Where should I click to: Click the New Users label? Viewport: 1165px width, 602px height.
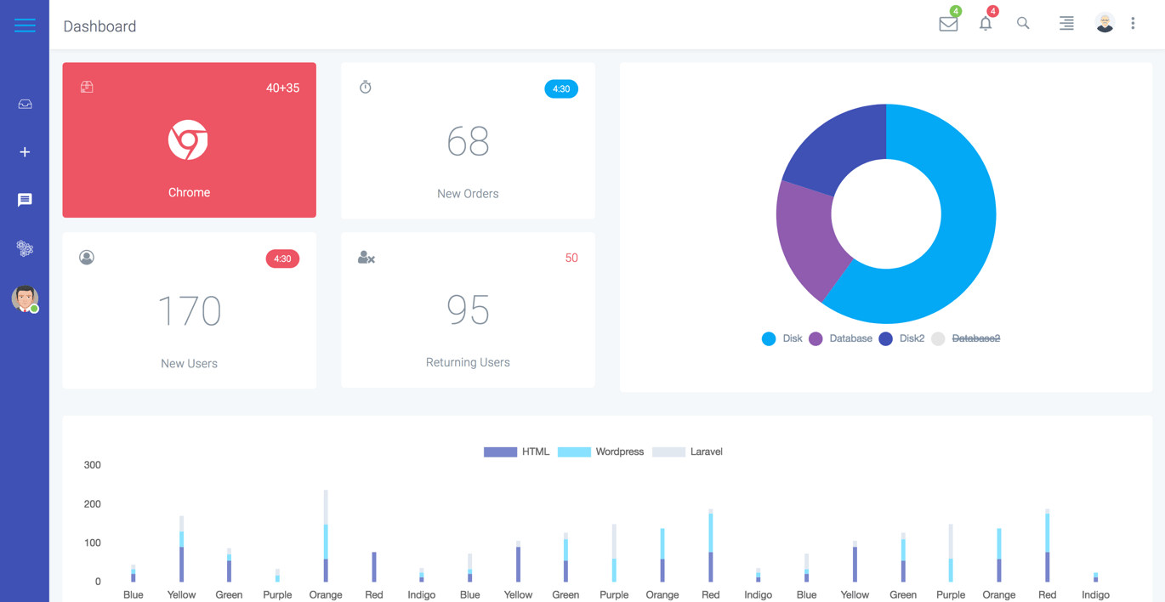pos(189,364)
